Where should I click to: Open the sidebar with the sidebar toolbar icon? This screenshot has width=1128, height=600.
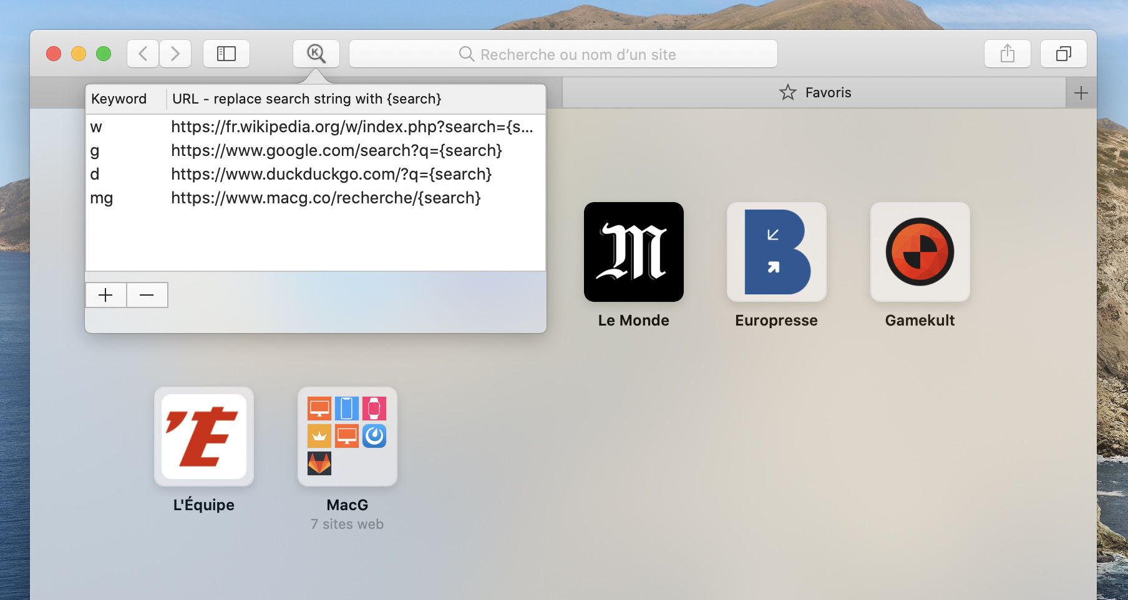(226, 54)
